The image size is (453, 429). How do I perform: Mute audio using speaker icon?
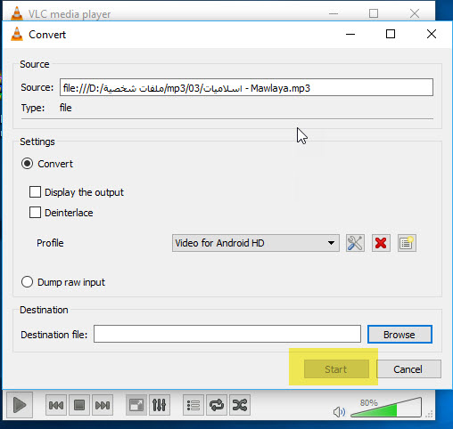[339, 412]
